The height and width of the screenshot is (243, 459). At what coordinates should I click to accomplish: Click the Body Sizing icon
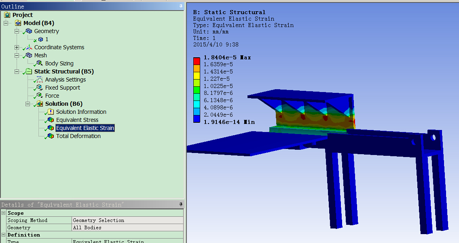(40, 63)
